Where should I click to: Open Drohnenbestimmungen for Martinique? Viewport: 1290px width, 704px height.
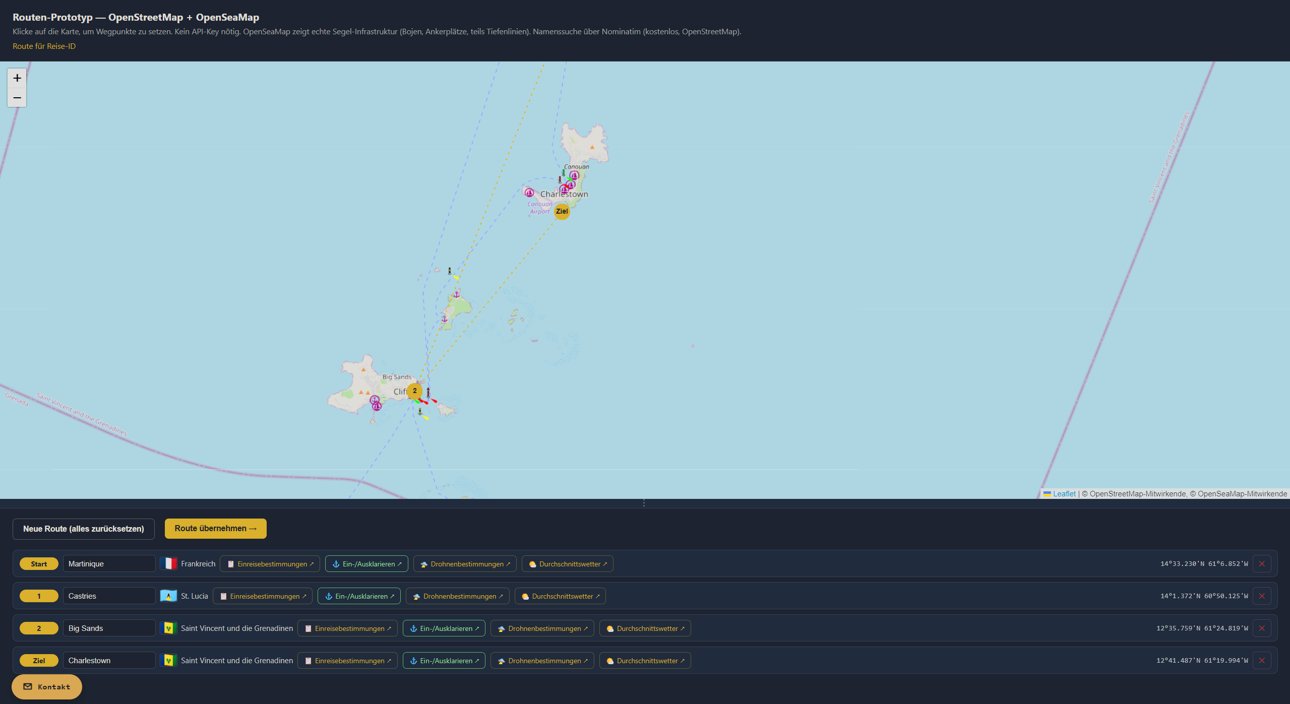[465, 563]
